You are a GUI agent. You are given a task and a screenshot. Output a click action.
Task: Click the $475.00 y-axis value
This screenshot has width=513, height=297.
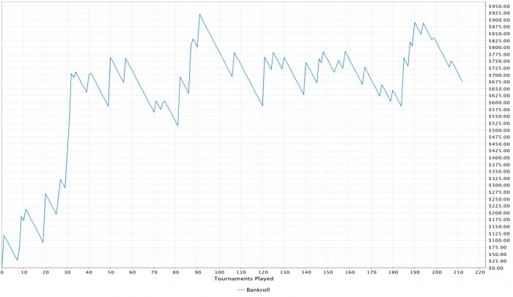point(499,137)
